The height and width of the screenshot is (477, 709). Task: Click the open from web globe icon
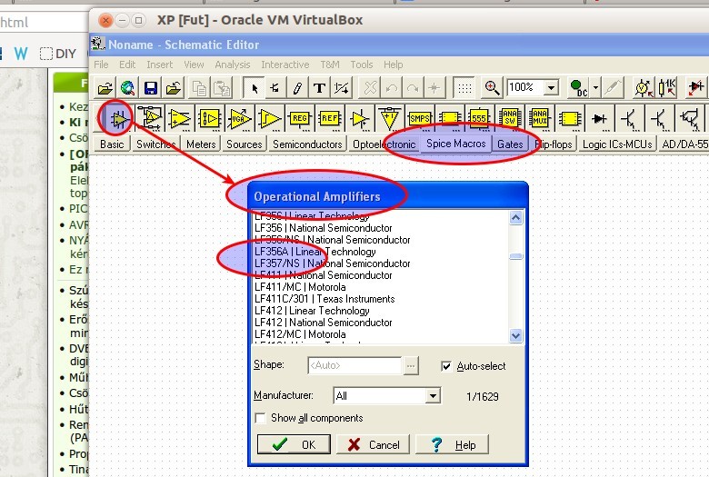[128, 88]
